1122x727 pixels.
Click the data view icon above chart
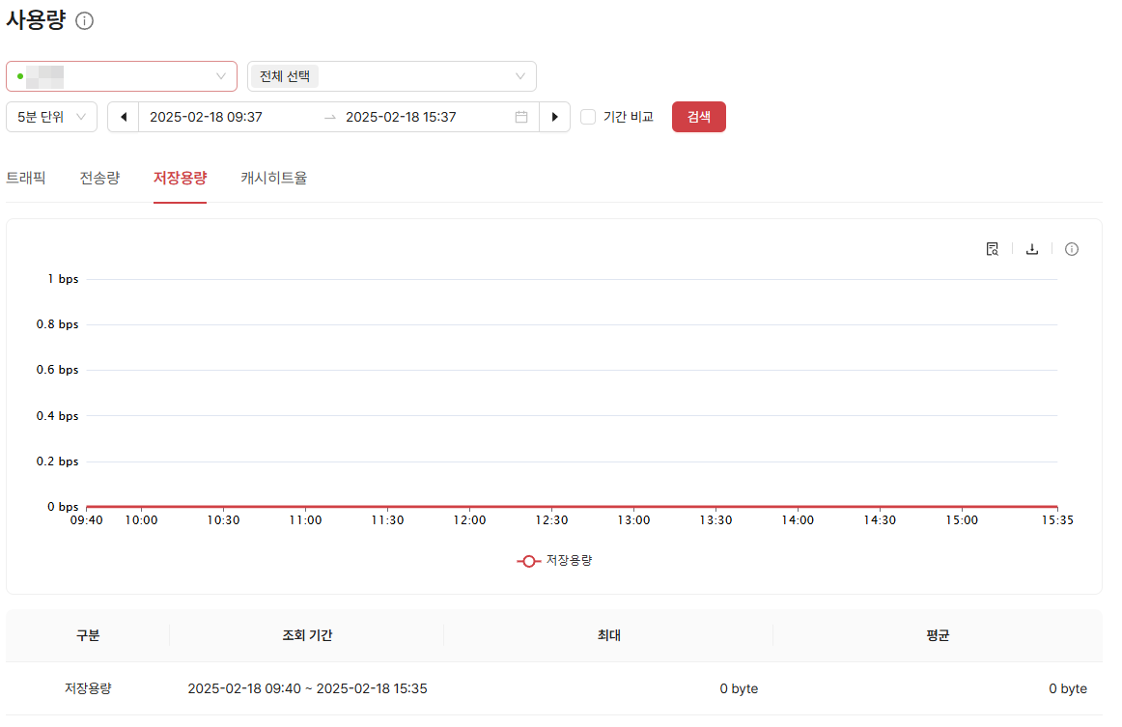993,249
